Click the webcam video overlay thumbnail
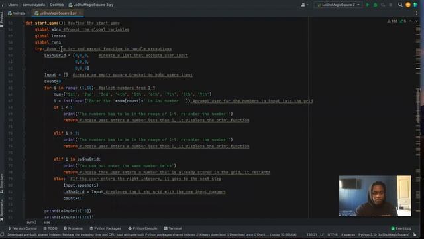Viewport: 424px width, 239px height. tap(375, 196)
